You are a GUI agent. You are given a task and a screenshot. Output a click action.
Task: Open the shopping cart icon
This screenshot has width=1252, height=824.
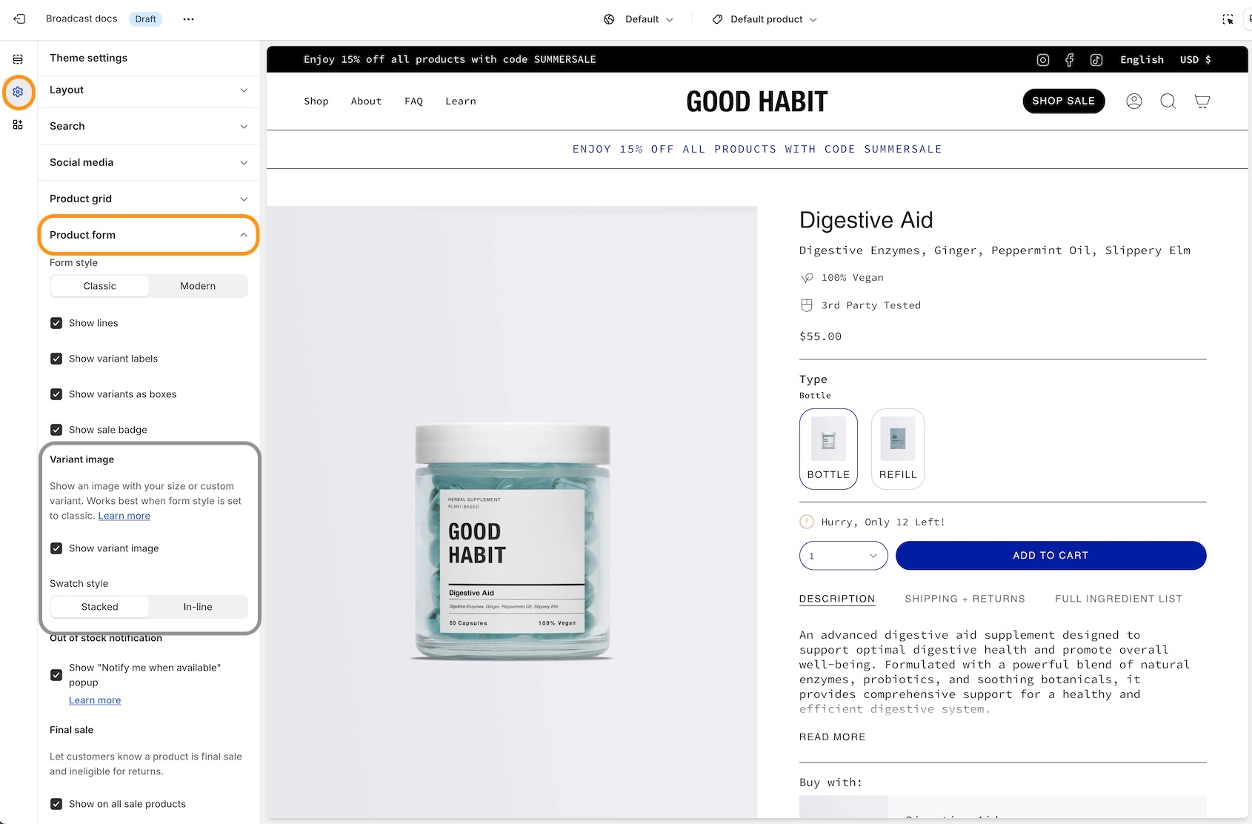click(1202, 101)
